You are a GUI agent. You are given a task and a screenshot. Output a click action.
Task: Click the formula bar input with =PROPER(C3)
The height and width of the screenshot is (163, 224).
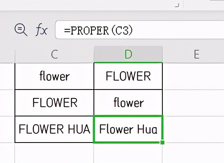[x=139, y=30]
